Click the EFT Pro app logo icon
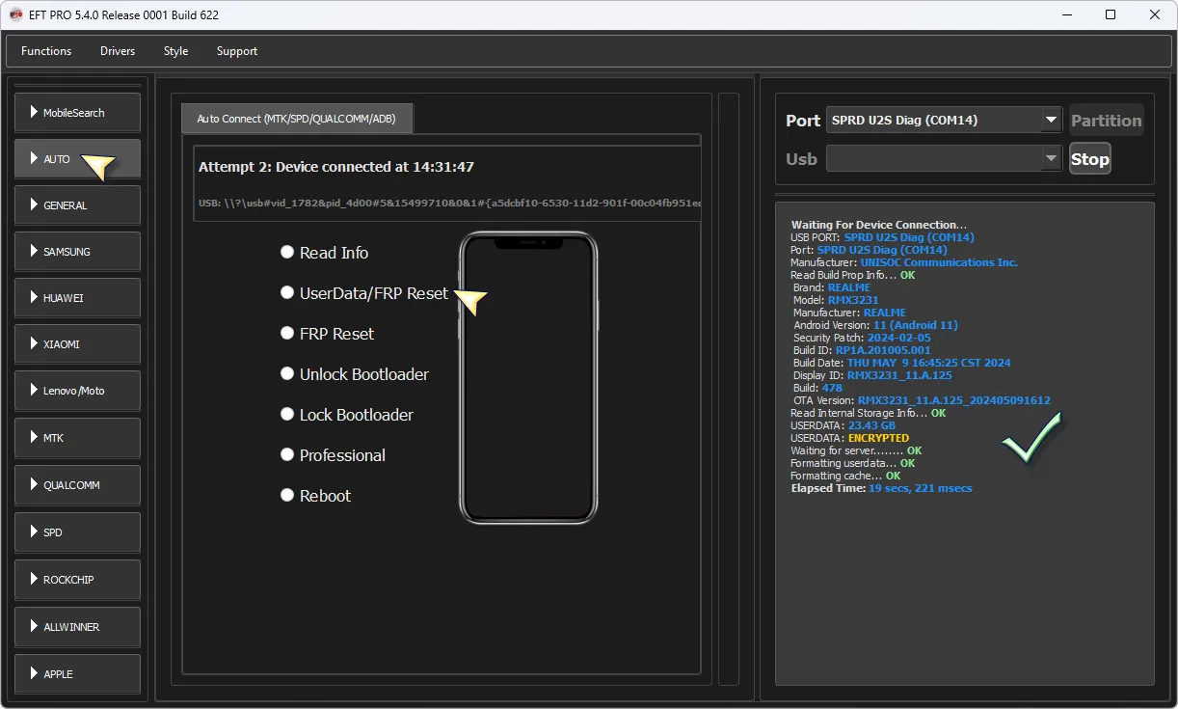The image size is (1178, 709). 16,15
